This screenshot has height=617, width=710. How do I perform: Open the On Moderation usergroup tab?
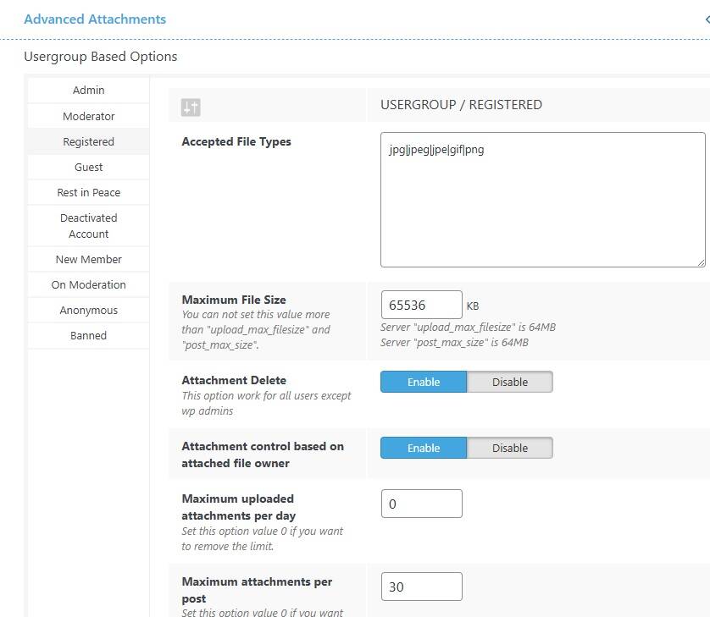89,284
